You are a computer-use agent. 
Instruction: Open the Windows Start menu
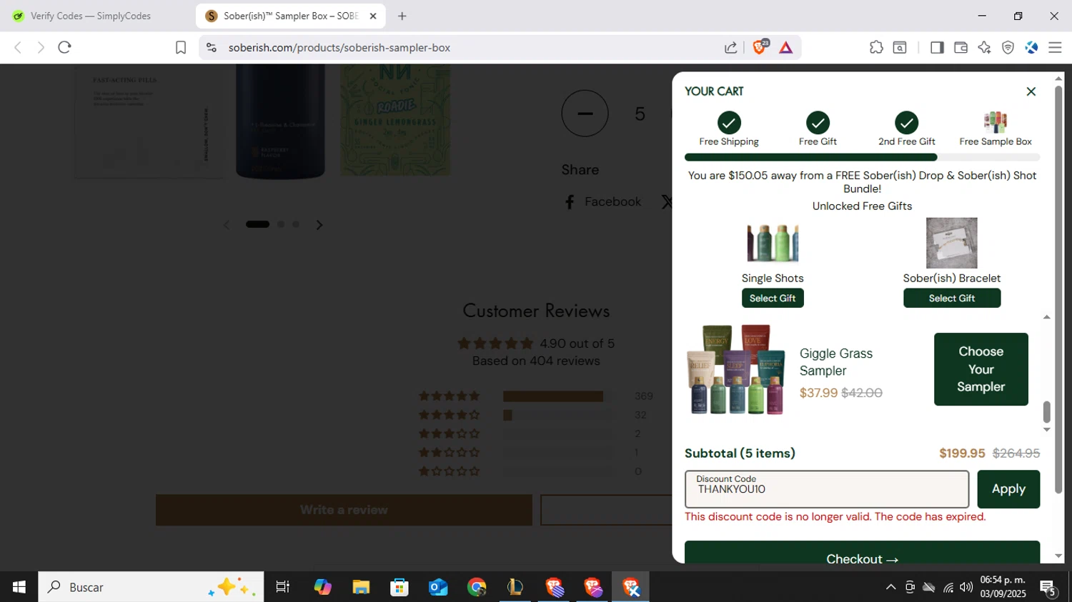(x=19, y=587)
